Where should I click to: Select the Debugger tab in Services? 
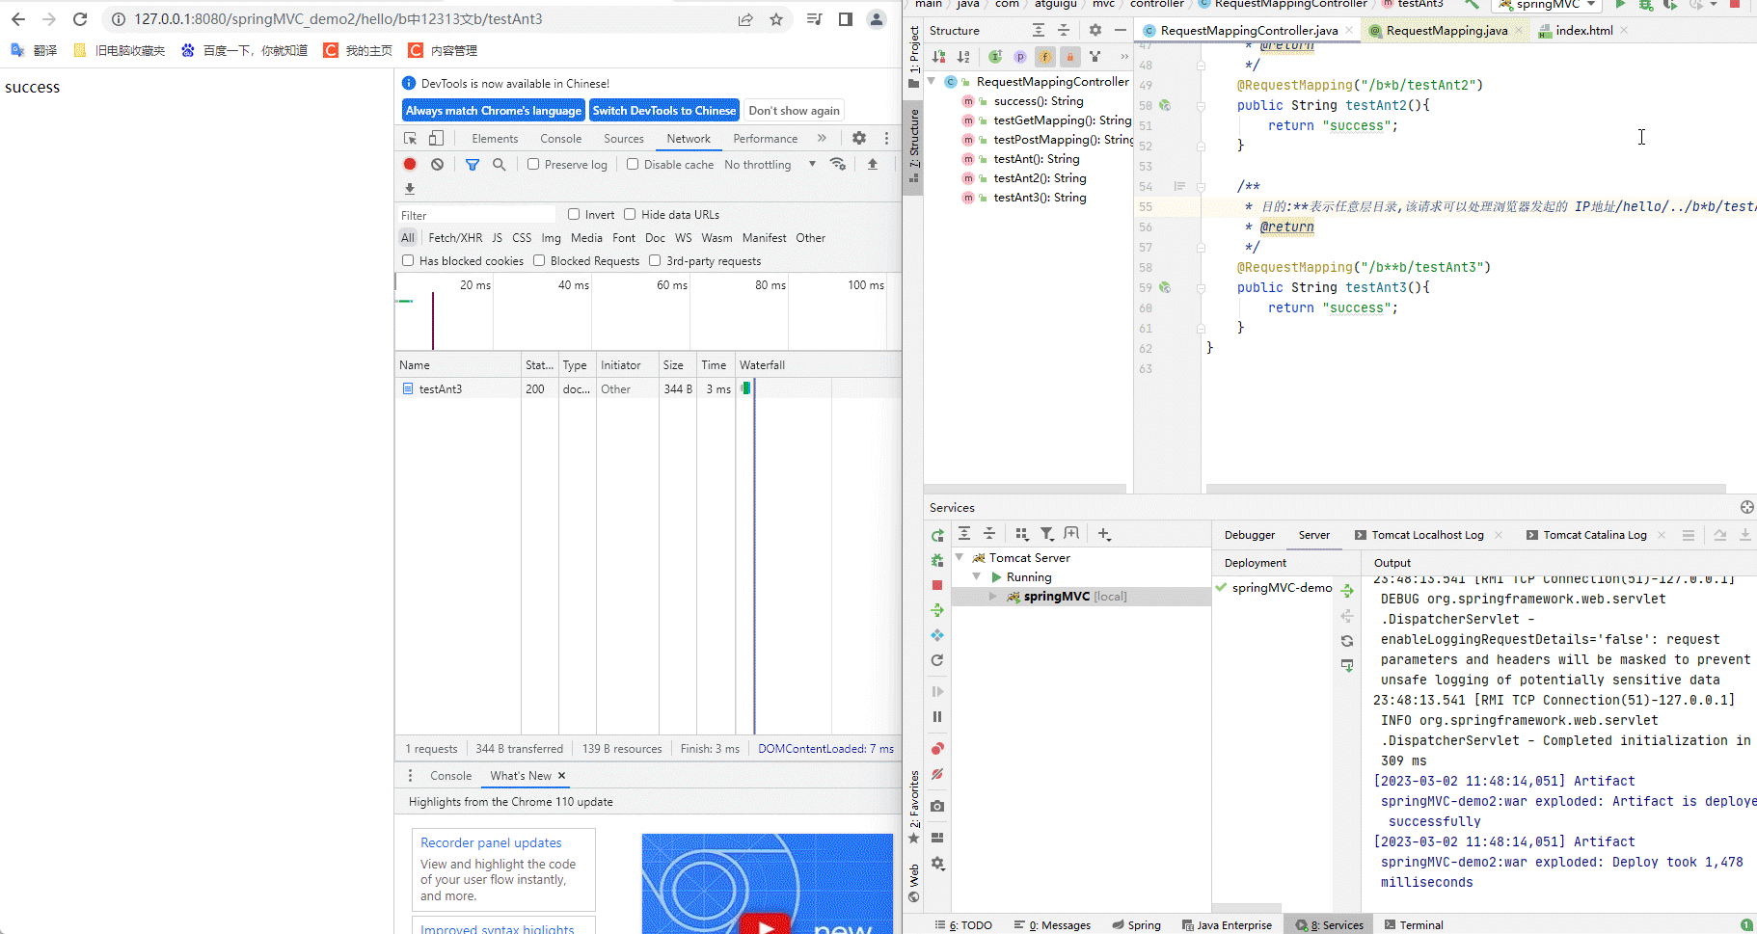coord(1250,535)
